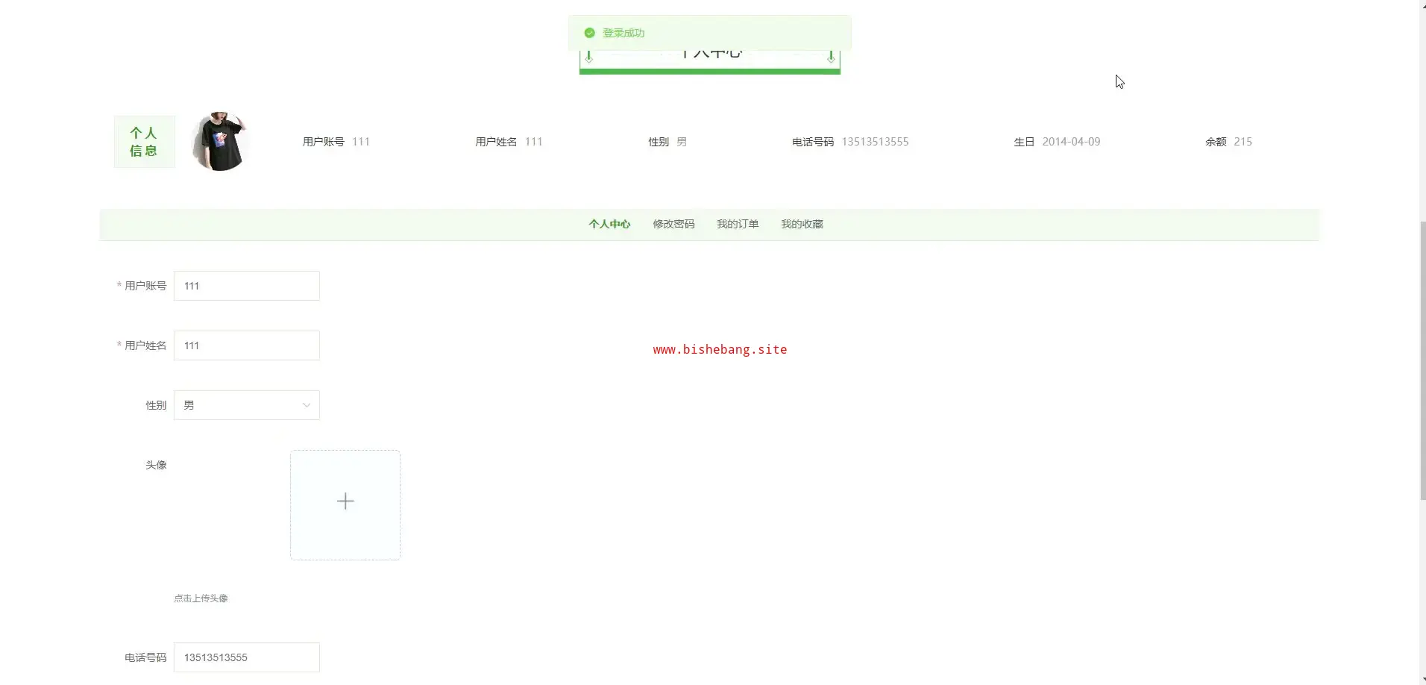
Task: Click the 余额 balance value 215
Action: [1243, 142]
